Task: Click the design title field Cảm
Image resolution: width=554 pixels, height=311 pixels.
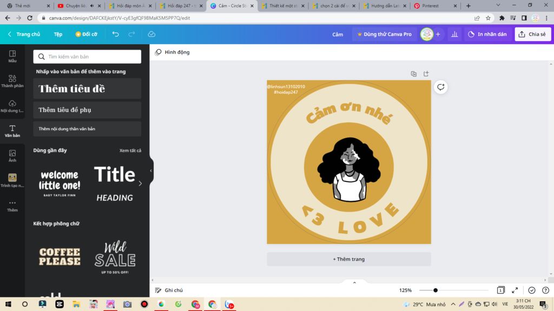Action: (x=338, y=34)
